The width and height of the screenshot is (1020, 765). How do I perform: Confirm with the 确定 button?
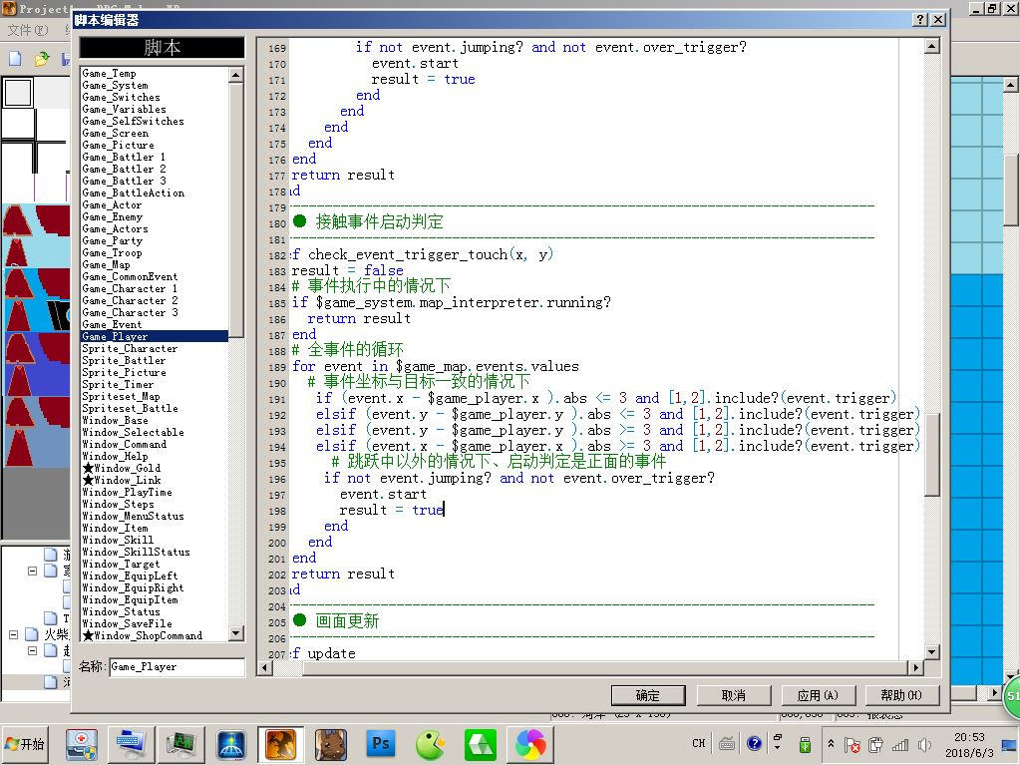[x=648, y=695]
